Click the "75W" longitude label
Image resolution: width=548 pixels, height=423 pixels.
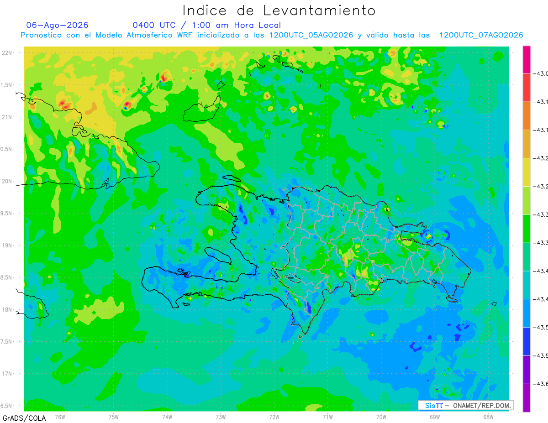tap(114, 417)
